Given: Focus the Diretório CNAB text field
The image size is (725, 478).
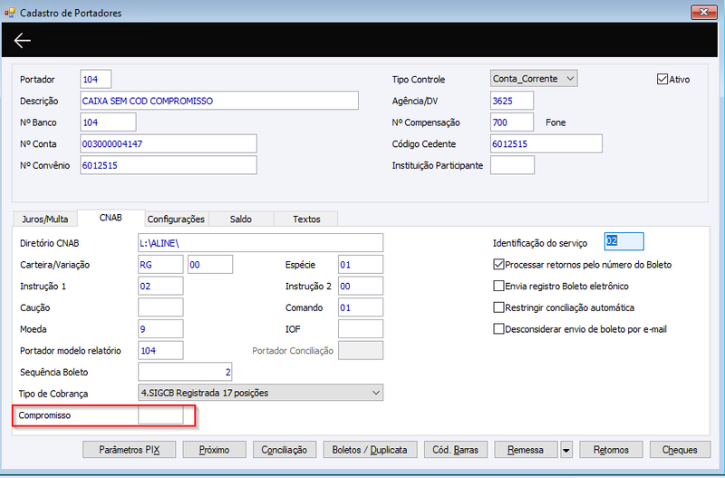Looking at the screenshot, I should 260,243.
